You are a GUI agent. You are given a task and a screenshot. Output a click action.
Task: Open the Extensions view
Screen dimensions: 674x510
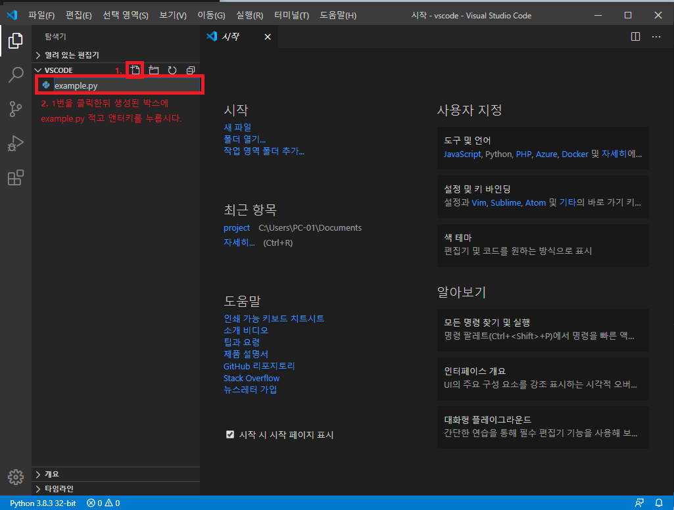click(x=16, y=177)
